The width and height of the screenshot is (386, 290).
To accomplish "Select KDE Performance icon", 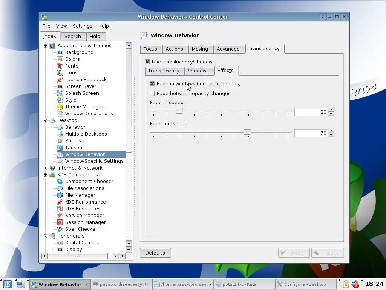I will coord(60,202).
